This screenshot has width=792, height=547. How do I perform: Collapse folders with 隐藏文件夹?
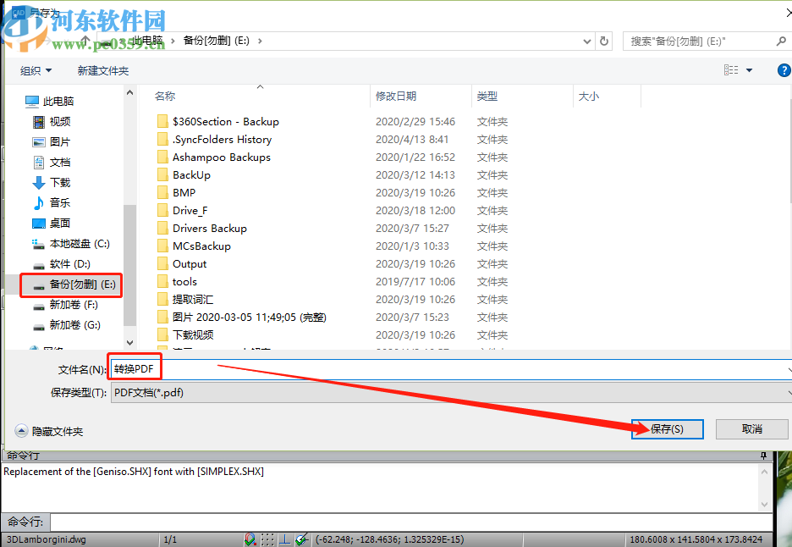[x=49, y=431]
